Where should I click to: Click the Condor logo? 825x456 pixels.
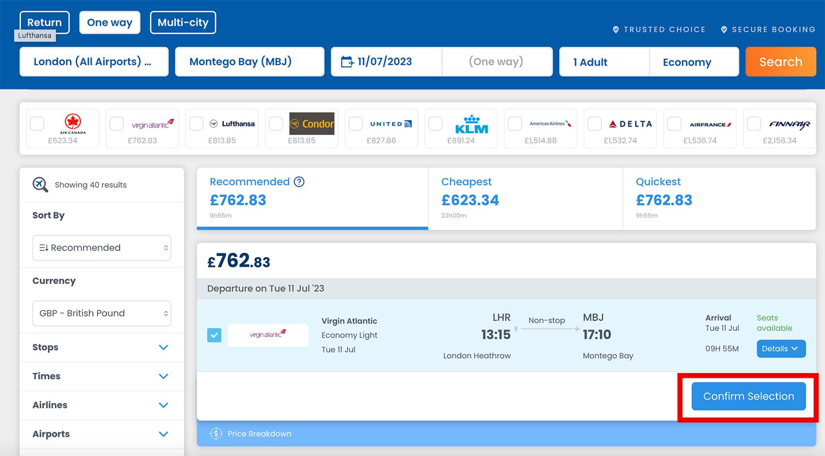pos(312,124)
